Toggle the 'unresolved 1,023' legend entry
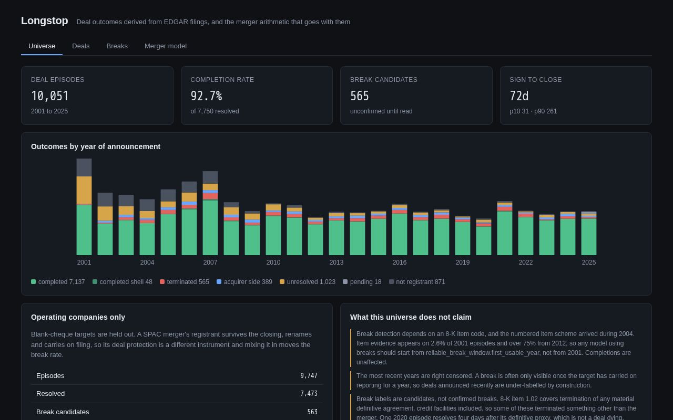673x420 pixels. coord(308,282)
